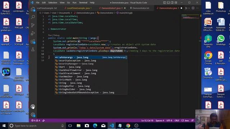
Task: Click the Documents breadcrumb segment
Action: point(65,13)
